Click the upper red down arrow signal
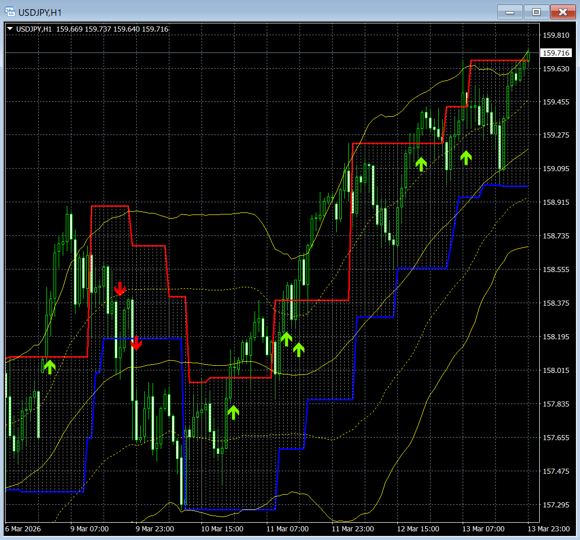This screenshot has height=540, width=580. (x=119, y=288)
